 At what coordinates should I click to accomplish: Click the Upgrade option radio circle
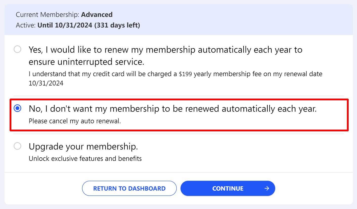pyautogui.click(x=17, y=146)
